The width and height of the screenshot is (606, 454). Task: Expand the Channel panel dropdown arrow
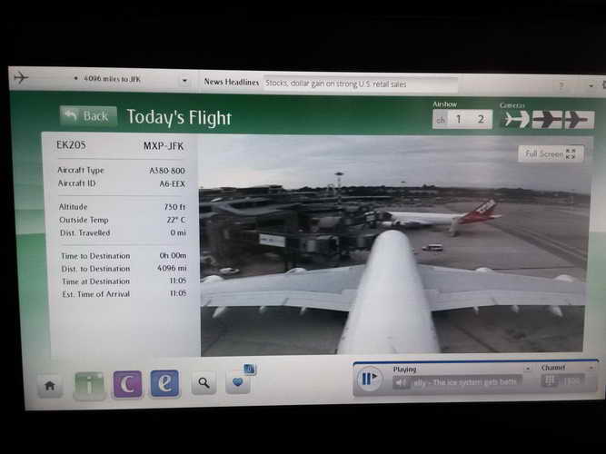click(591, 369)
